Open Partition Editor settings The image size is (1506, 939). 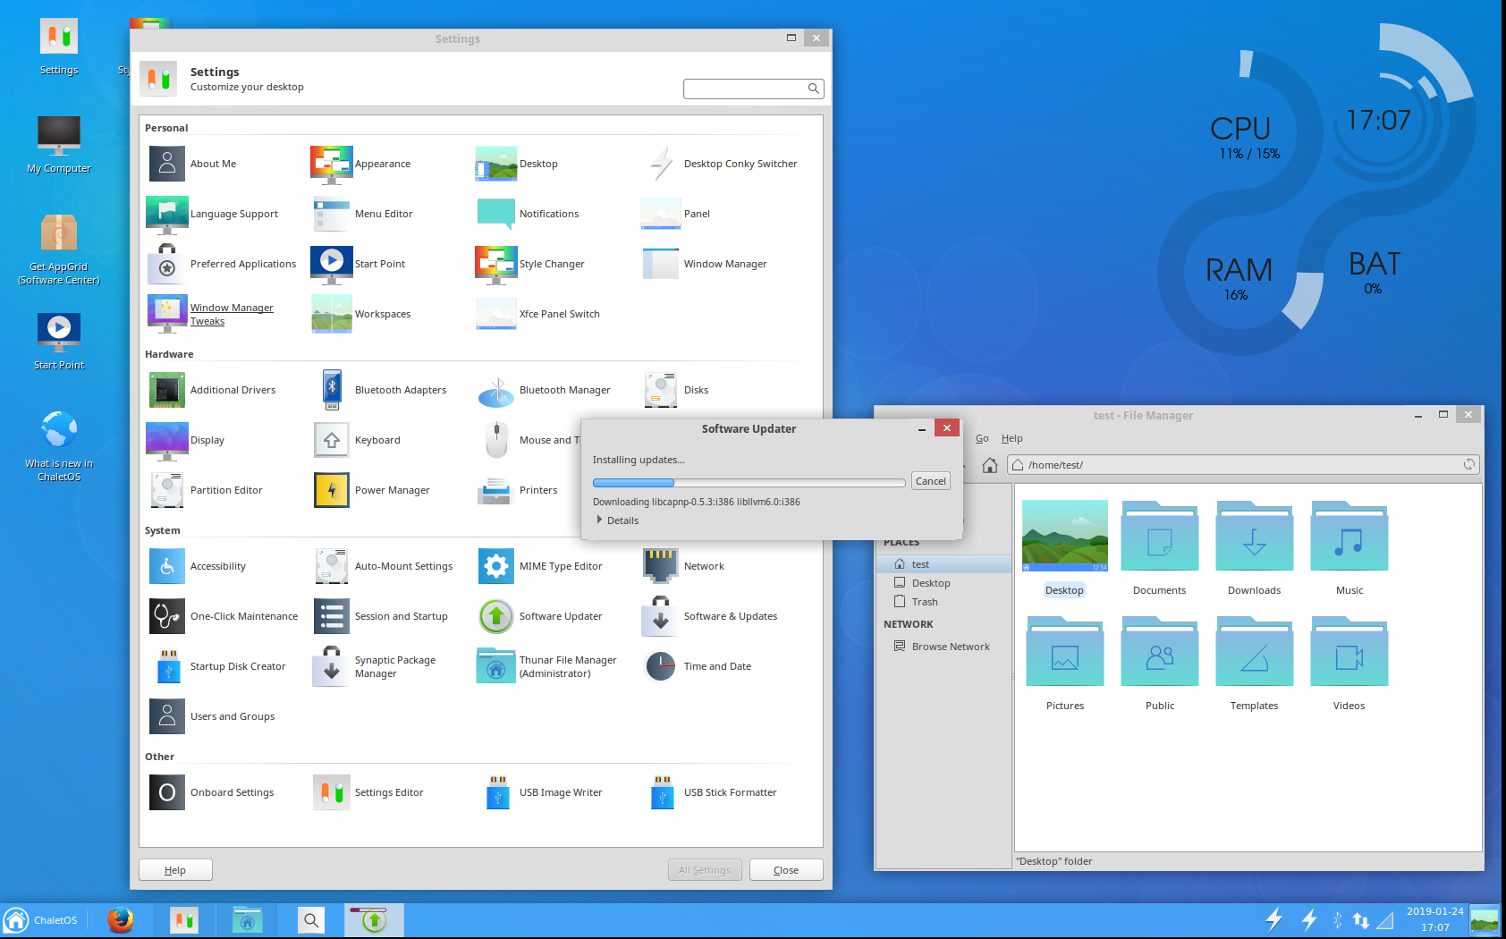tap(167, 491)
